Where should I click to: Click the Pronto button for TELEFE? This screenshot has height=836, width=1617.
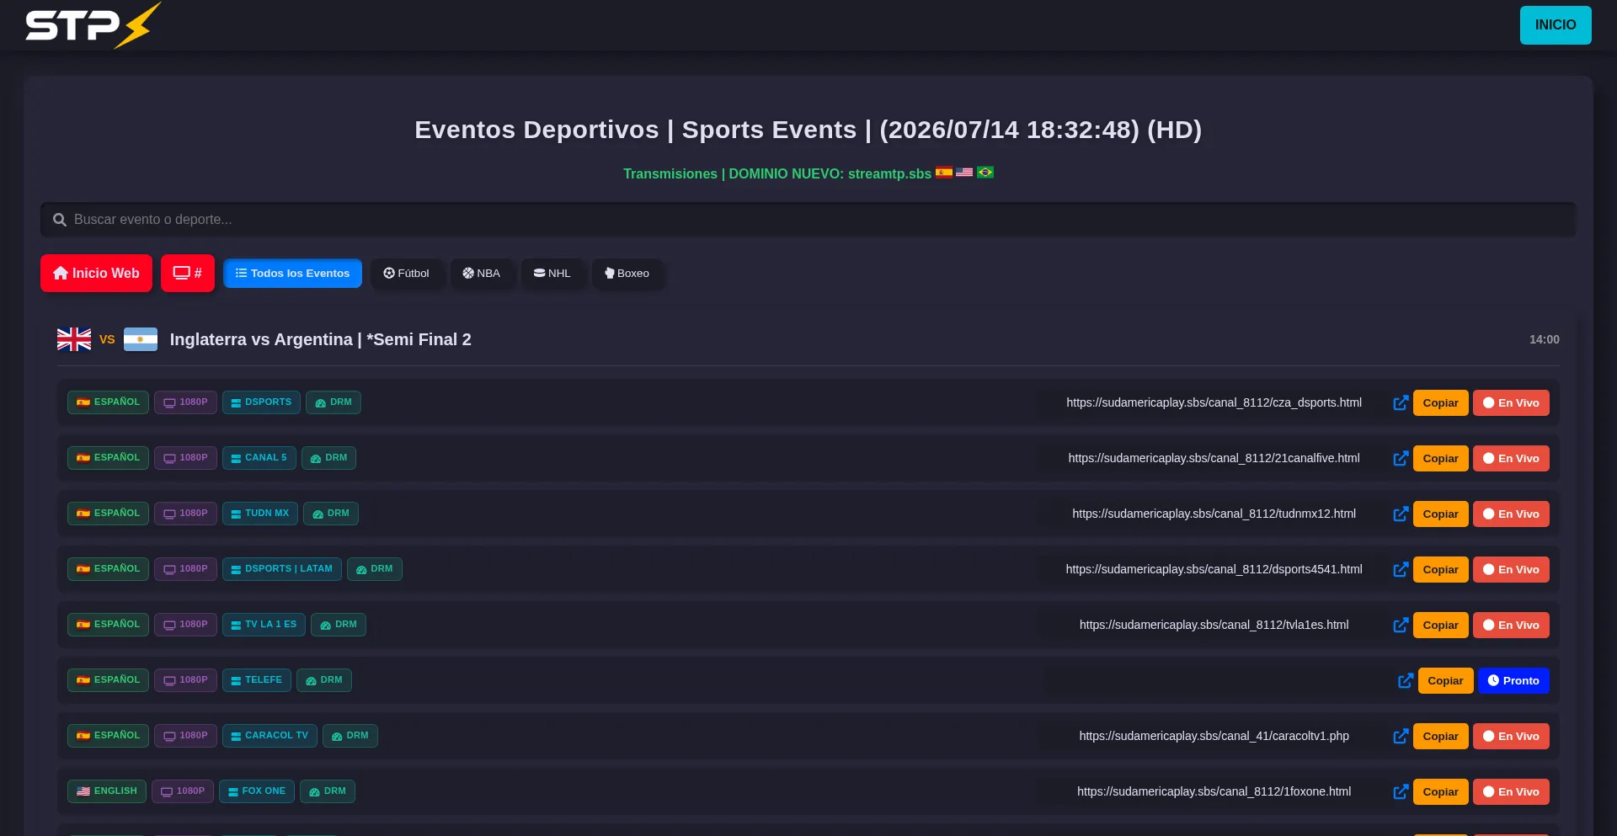[1513, 681]
